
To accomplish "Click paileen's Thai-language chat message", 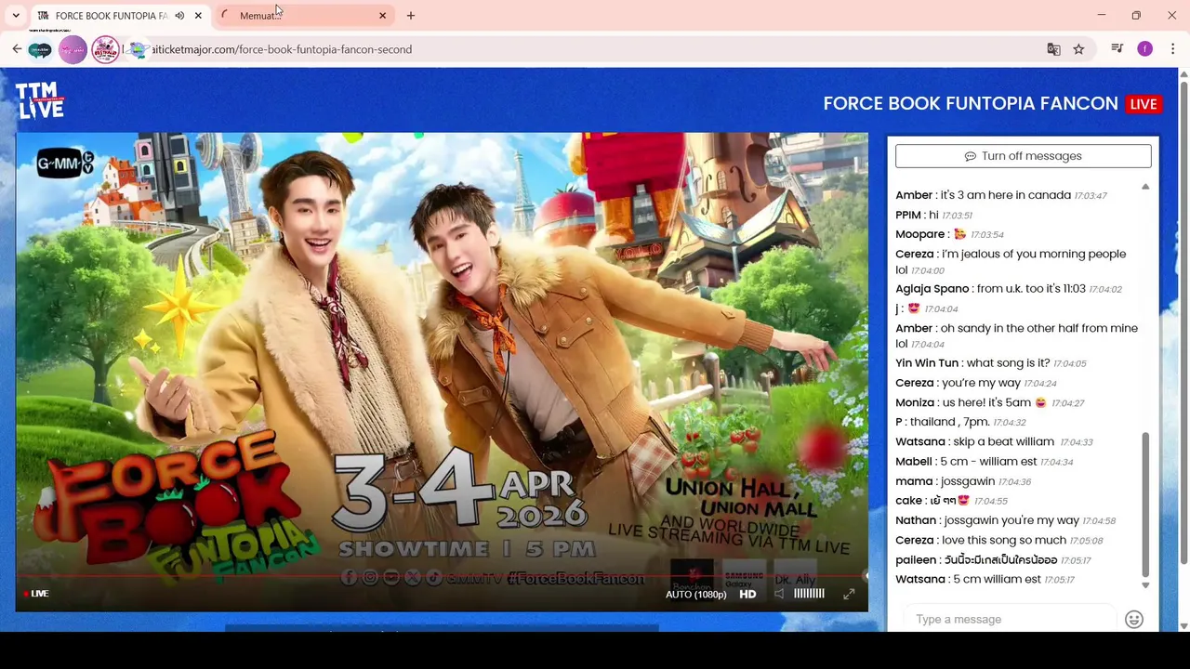I will (993, 559).
